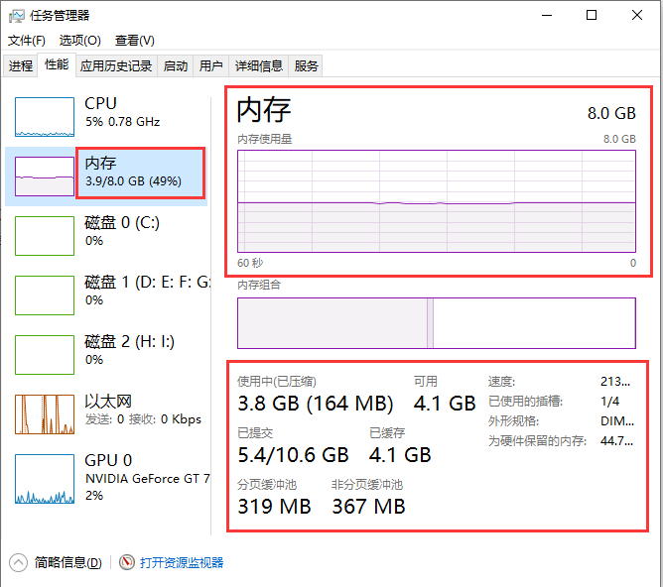Select the CPU usage mini graph
This screenshot has height=587, width=663.
[45, 117]
